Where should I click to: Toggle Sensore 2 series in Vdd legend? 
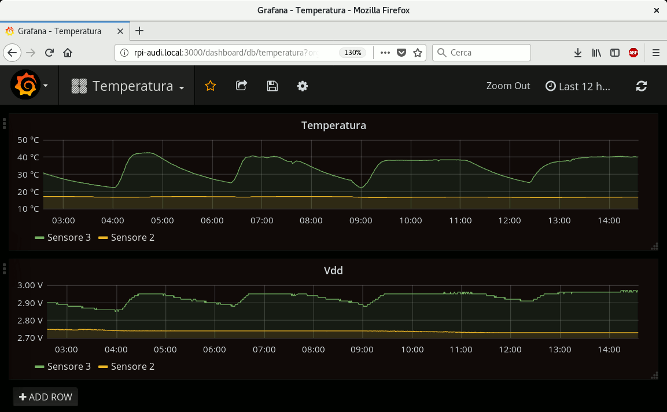(132, 366)
